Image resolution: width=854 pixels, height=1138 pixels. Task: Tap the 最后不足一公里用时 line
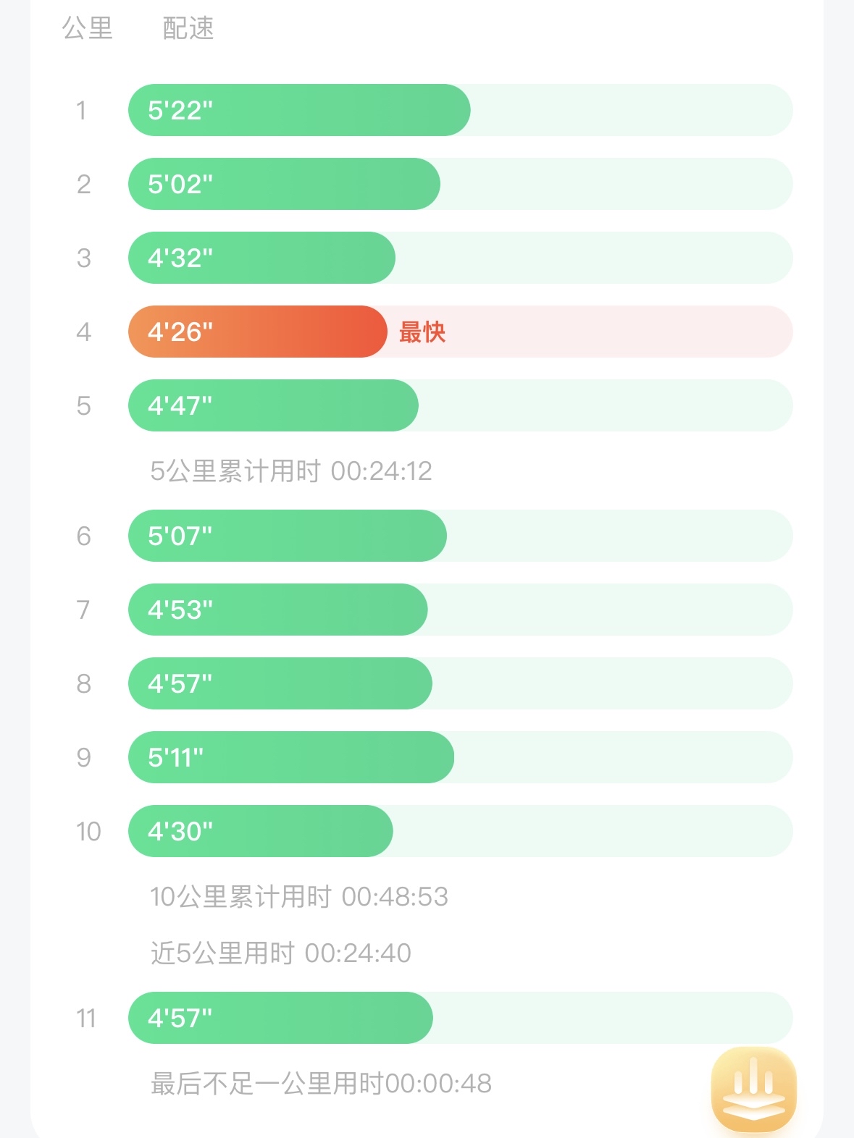[x=321, y=1084]
